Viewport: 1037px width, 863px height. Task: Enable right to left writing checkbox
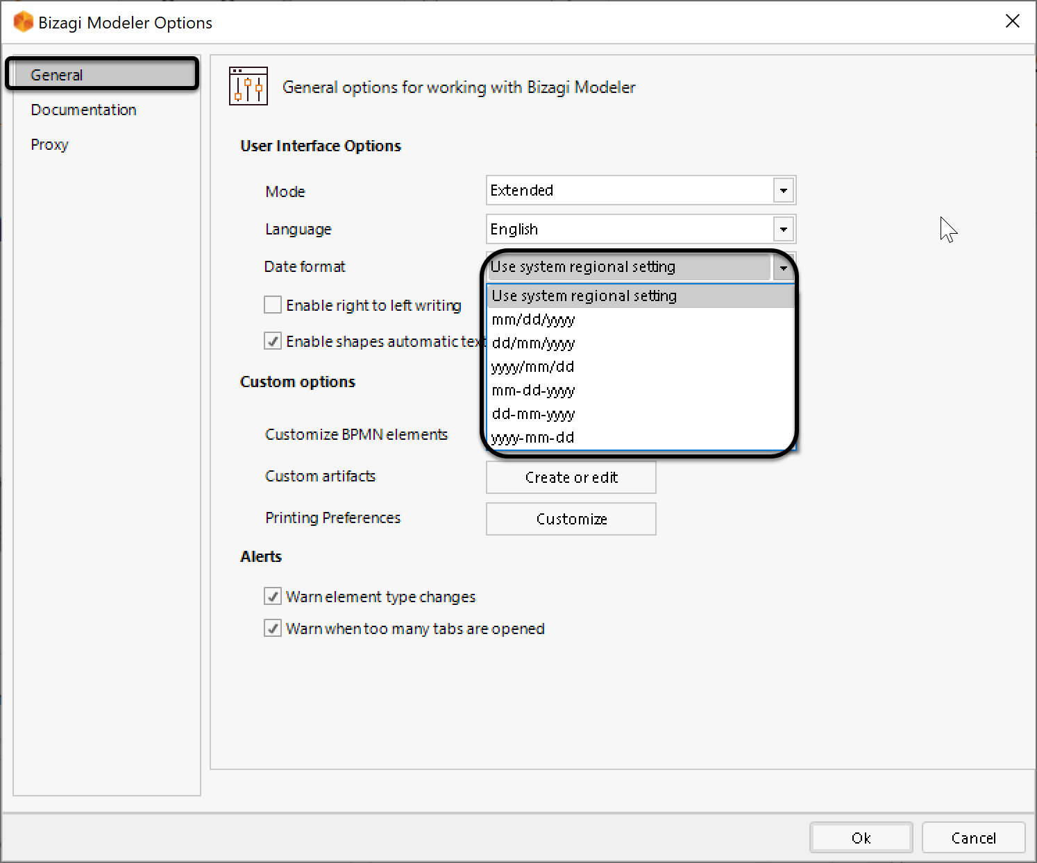pos(273,305)
